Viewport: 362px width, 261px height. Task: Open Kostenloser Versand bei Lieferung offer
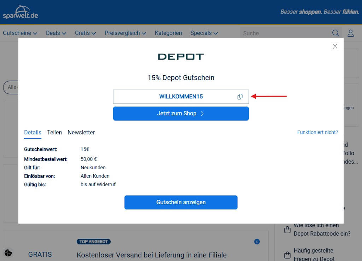[152, 255]
